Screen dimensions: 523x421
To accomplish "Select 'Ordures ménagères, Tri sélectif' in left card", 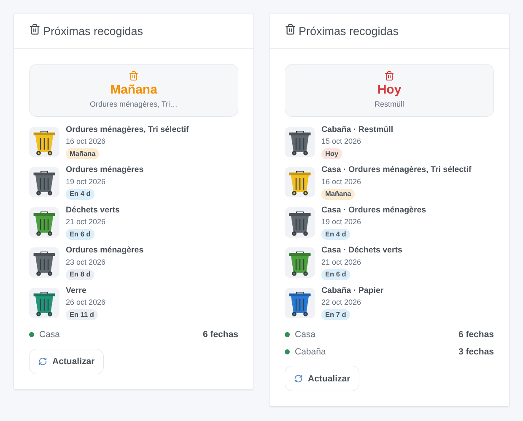I will [x=127, y=129].
